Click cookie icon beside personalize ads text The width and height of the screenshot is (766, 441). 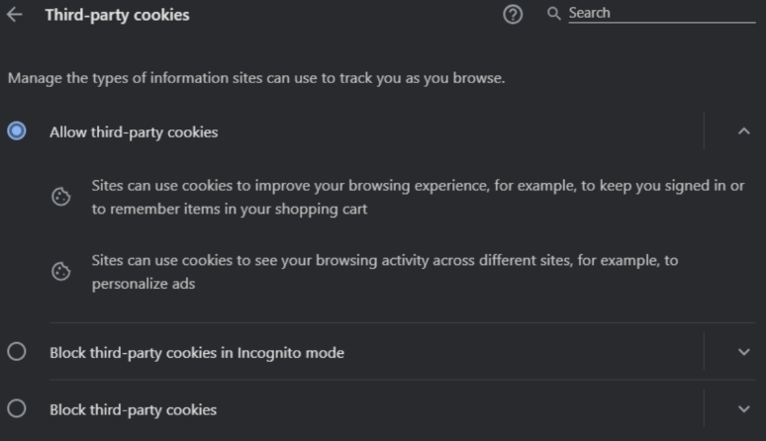[61, 271]
